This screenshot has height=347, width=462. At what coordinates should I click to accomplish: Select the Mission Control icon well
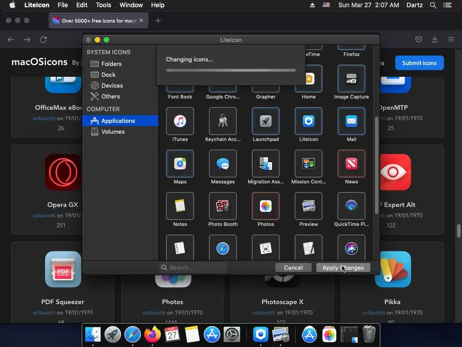pyautogui.click(x=309, y=164)
